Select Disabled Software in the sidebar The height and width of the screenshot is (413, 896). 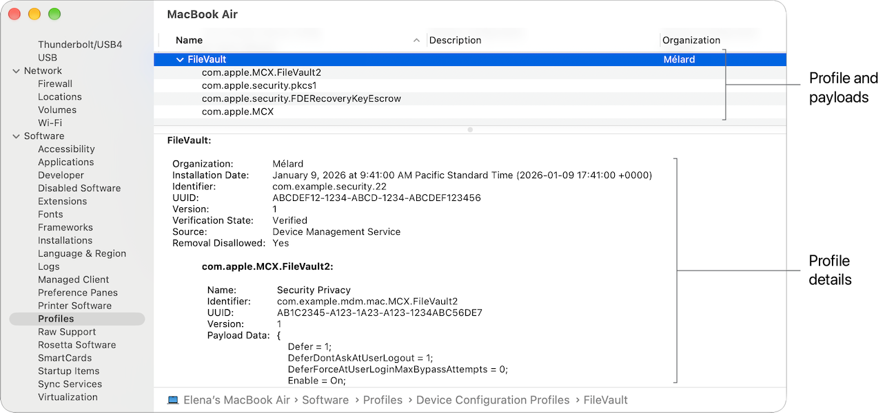tap(79, 189)
